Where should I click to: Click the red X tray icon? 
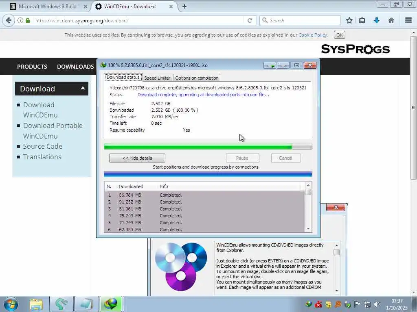pos(318,304)
